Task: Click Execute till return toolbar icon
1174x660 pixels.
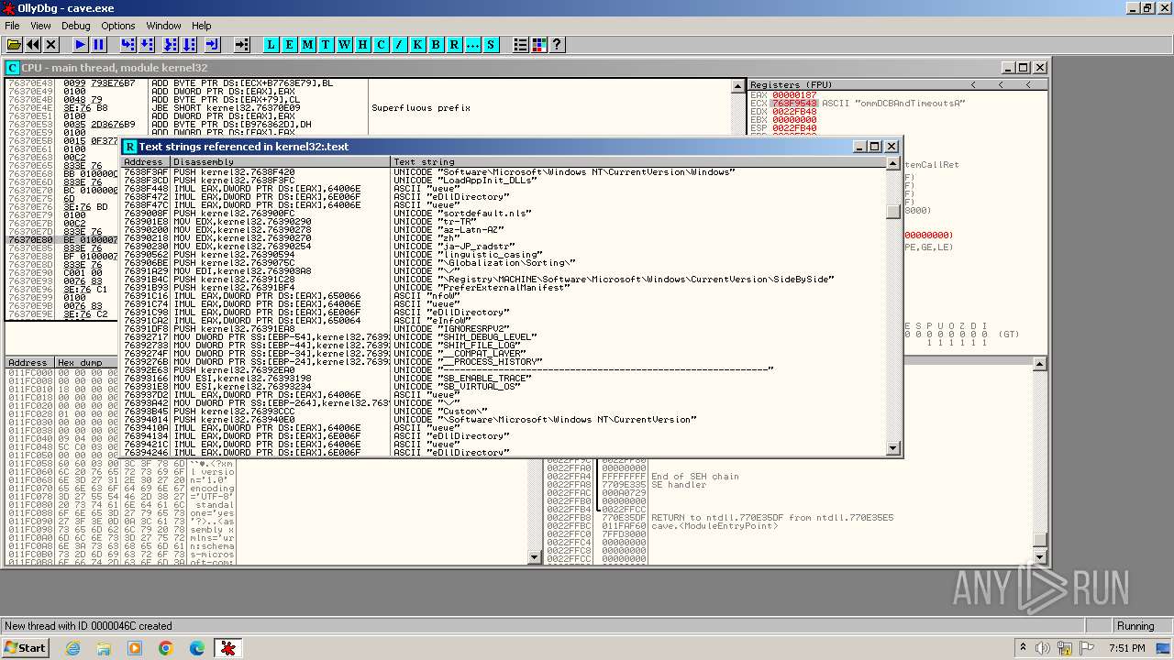Action: [212, 44]
